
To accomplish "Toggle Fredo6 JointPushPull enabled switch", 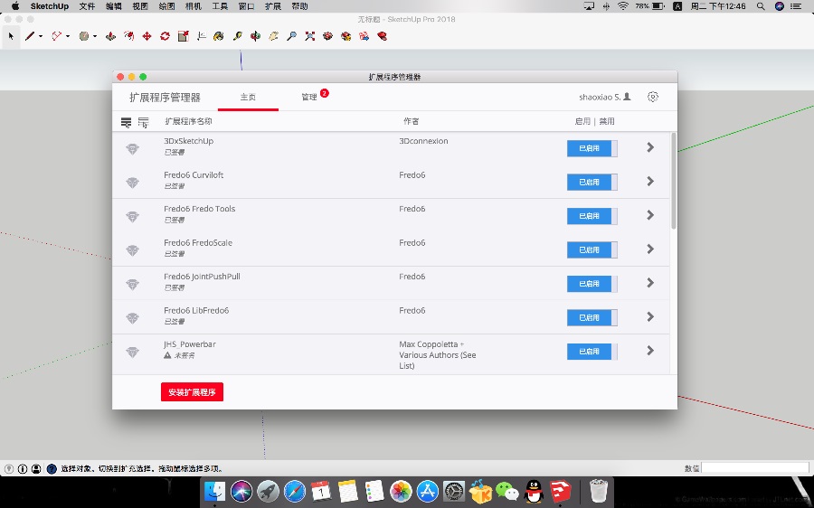I will 592,284.
